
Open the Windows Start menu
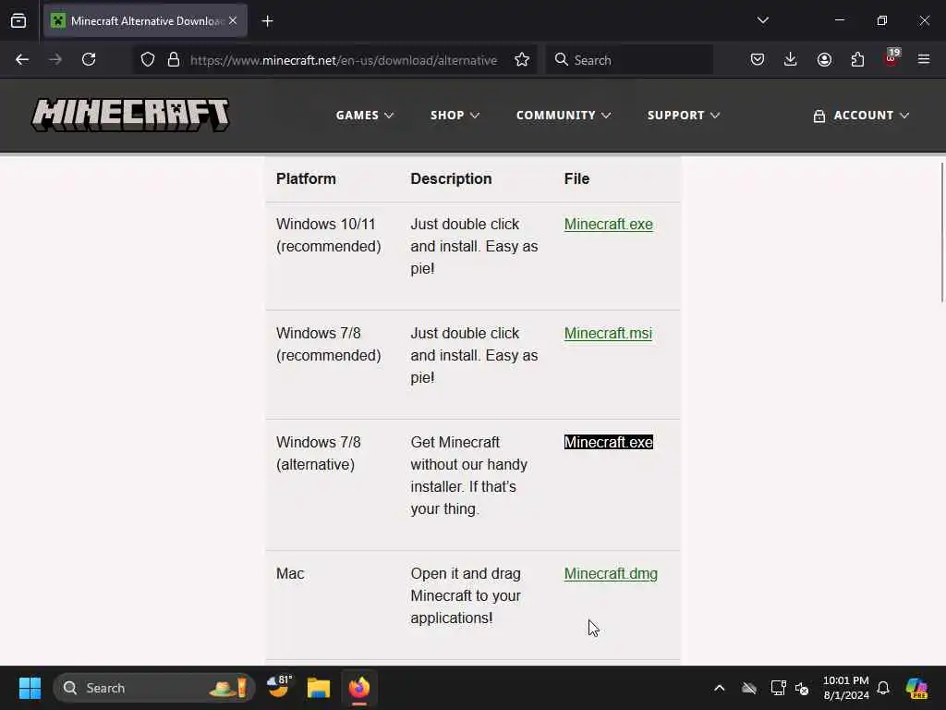(x=30, y=688)
